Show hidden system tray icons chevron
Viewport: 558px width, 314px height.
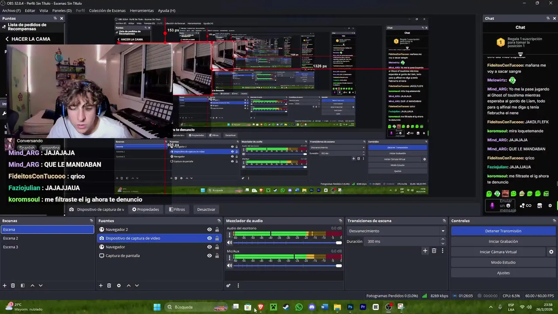[490, 307]
